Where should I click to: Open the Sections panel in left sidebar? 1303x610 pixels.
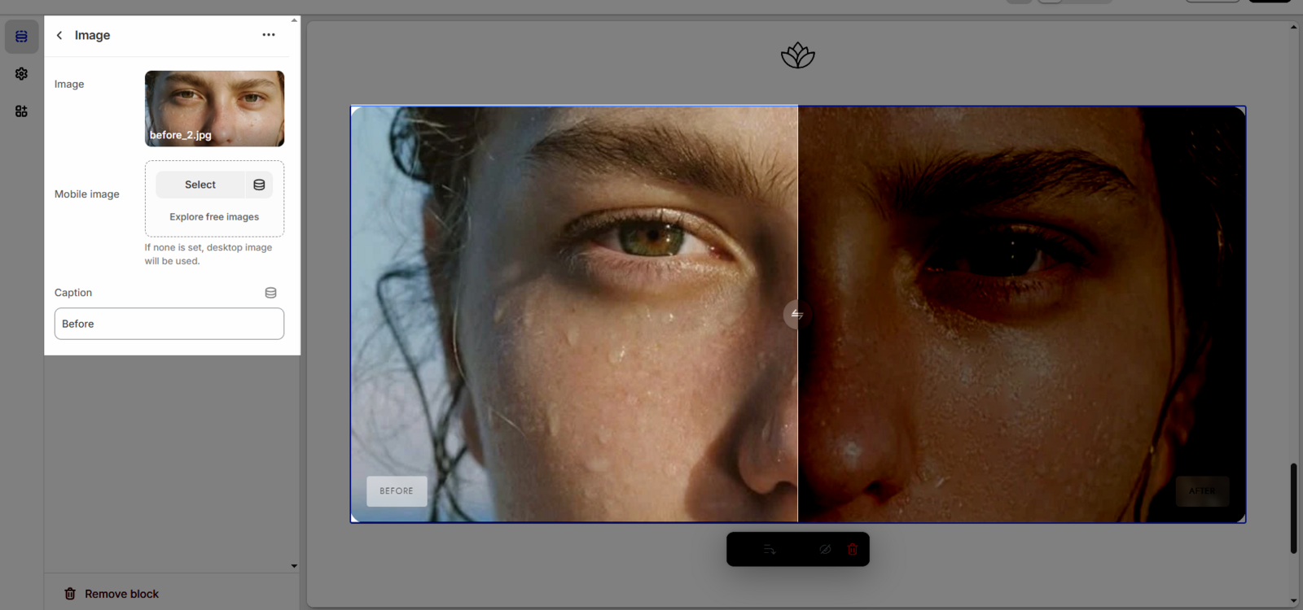(21, 37)
